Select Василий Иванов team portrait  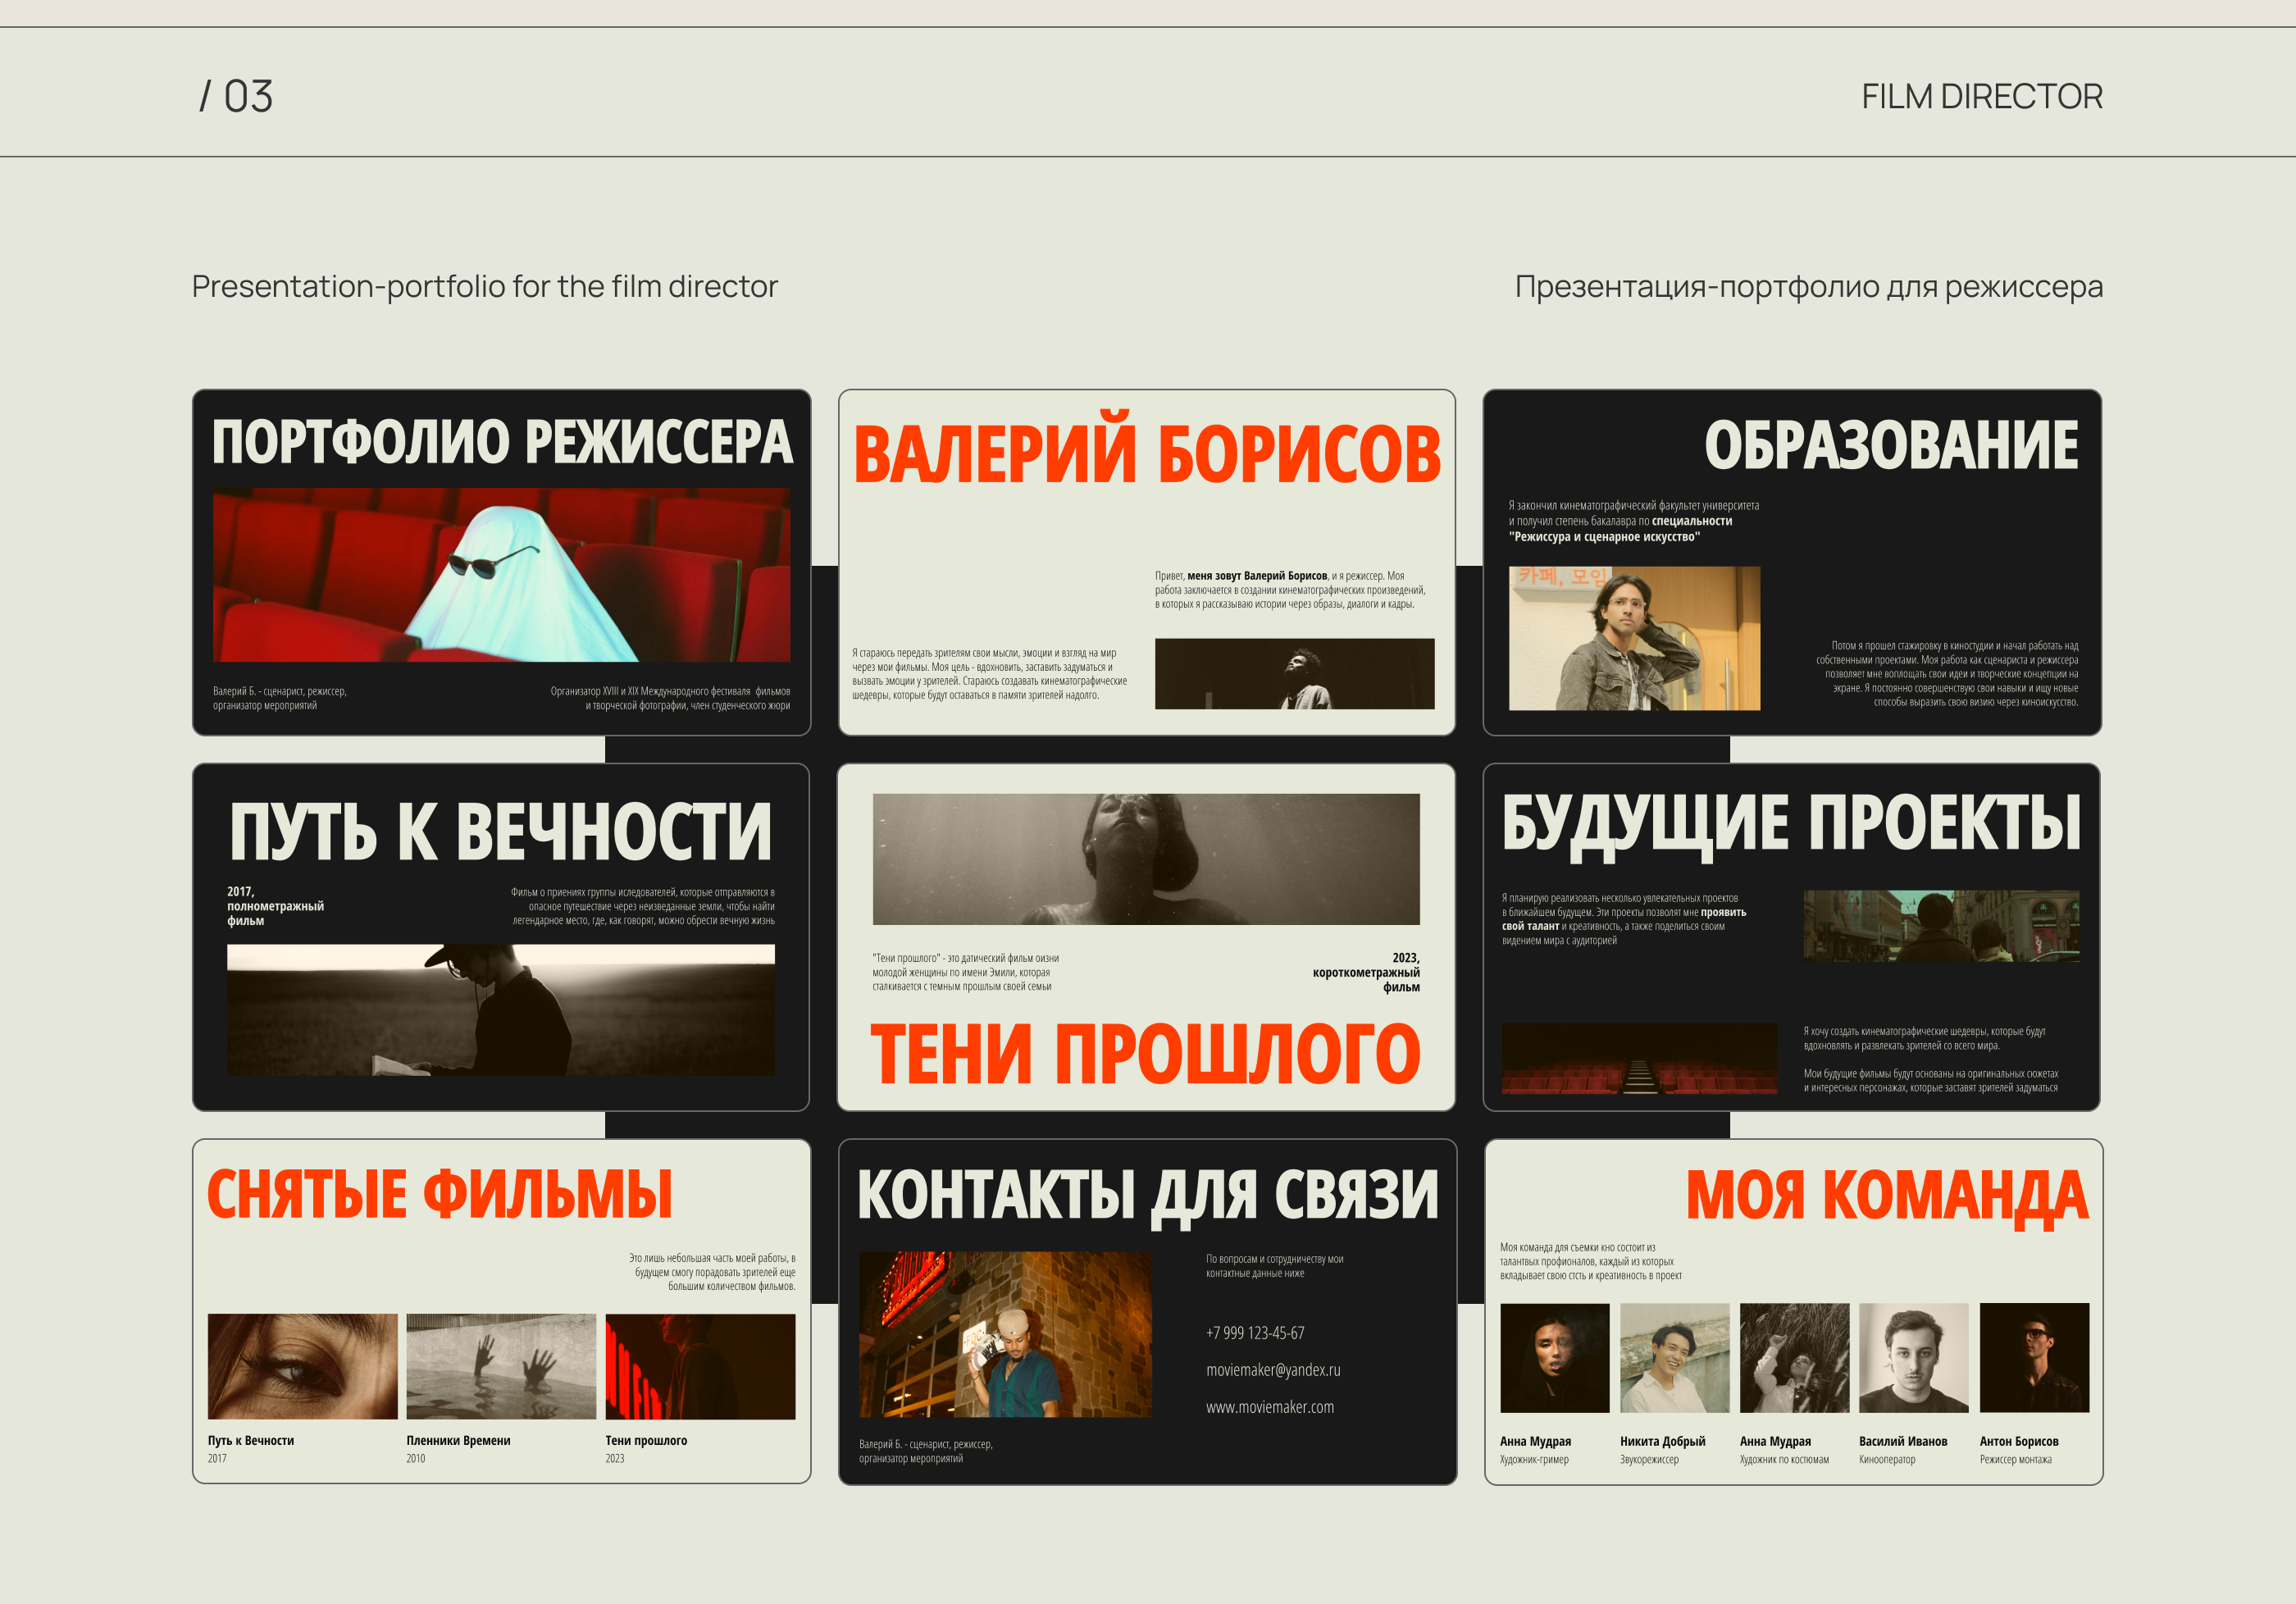pyautogui.click(x=1912, y=1357)
